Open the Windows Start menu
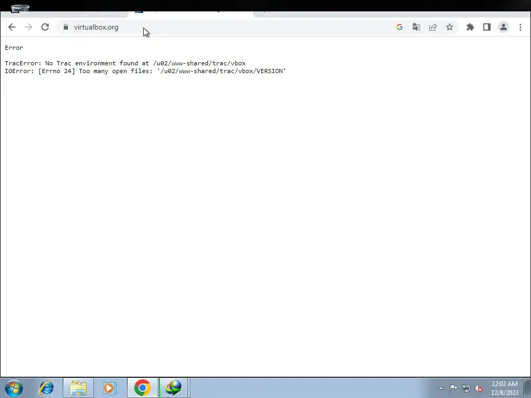This screenshot has height=398, width=531. click(x=14, y=388)
